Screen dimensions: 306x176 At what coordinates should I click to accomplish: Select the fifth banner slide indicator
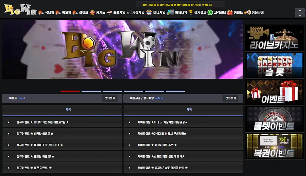(x=154, y=91)
